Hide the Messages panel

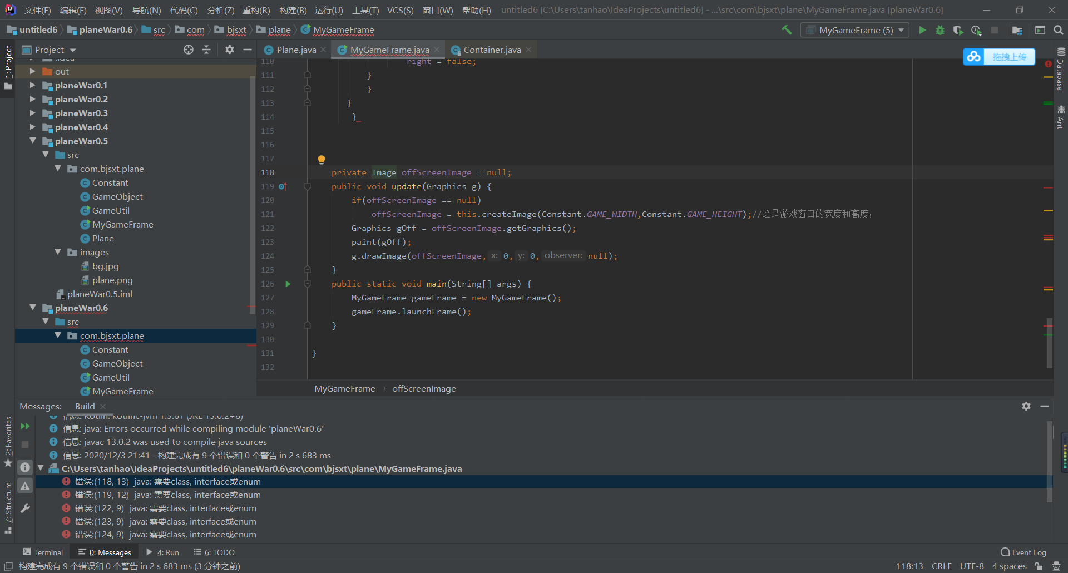click(1045, 406)
